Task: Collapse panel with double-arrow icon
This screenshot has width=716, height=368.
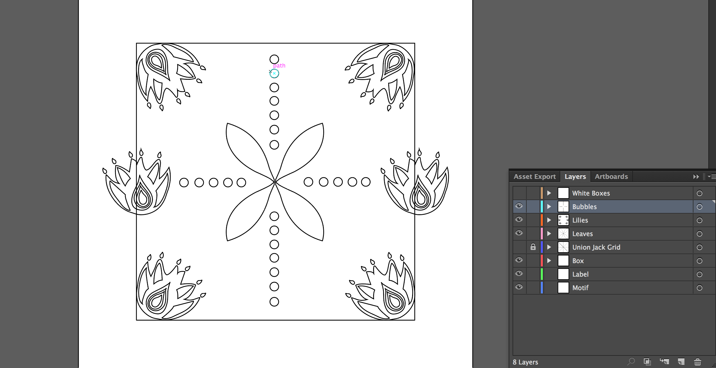Action: pos(696,177)
